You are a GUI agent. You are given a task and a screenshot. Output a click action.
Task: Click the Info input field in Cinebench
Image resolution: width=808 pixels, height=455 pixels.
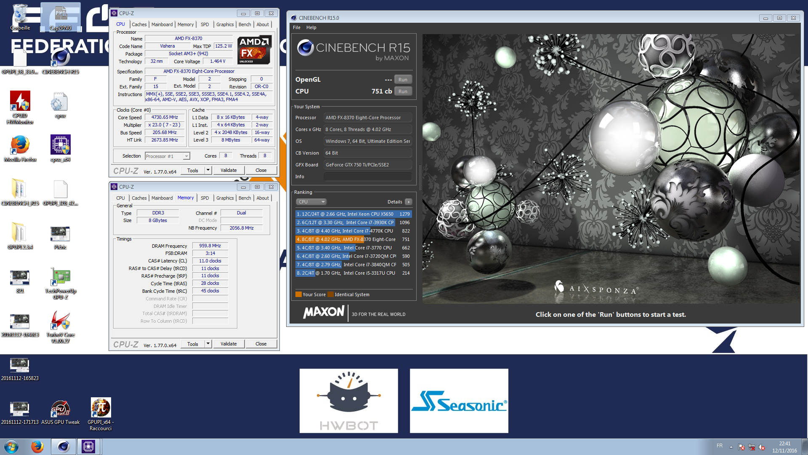coord(367,177)
